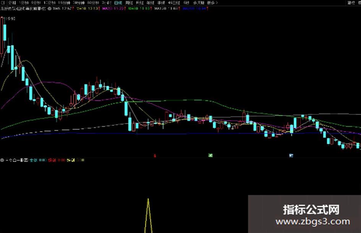Select the 1分钟 period tab

[x=24, y=3]
